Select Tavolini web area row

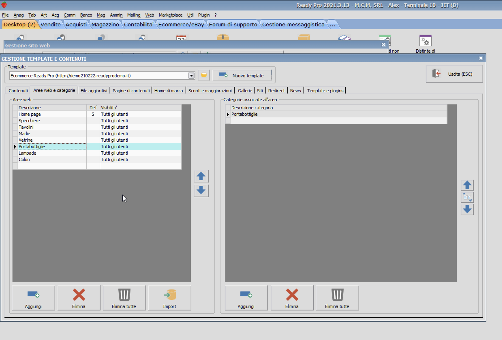pyautogui.click(x=97, y=127)
